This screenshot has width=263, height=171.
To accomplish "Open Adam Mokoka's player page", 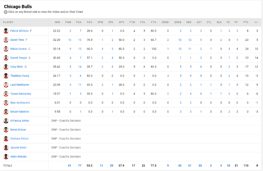I will [x=18, y=156].
